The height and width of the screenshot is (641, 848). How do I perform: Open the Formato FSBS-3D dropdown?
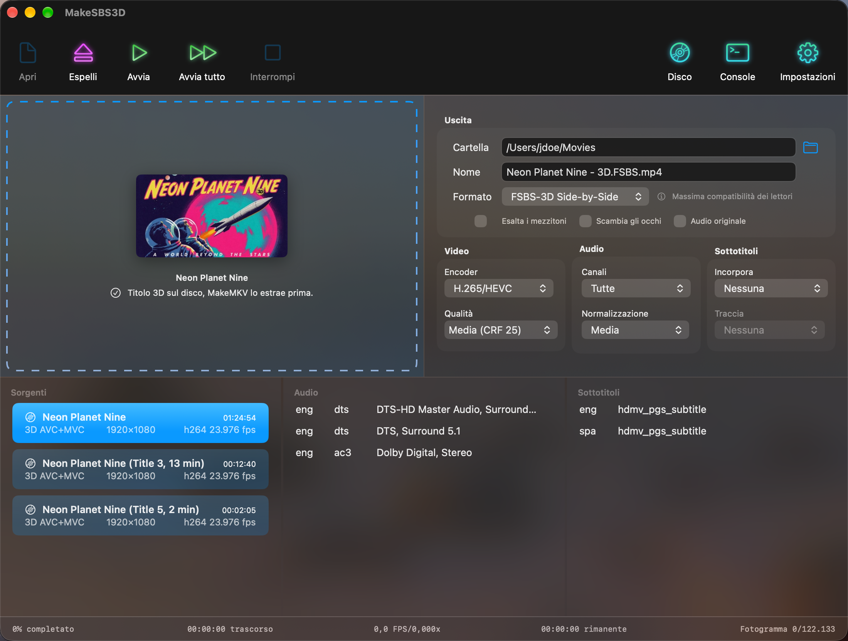[x=575, y=197]
